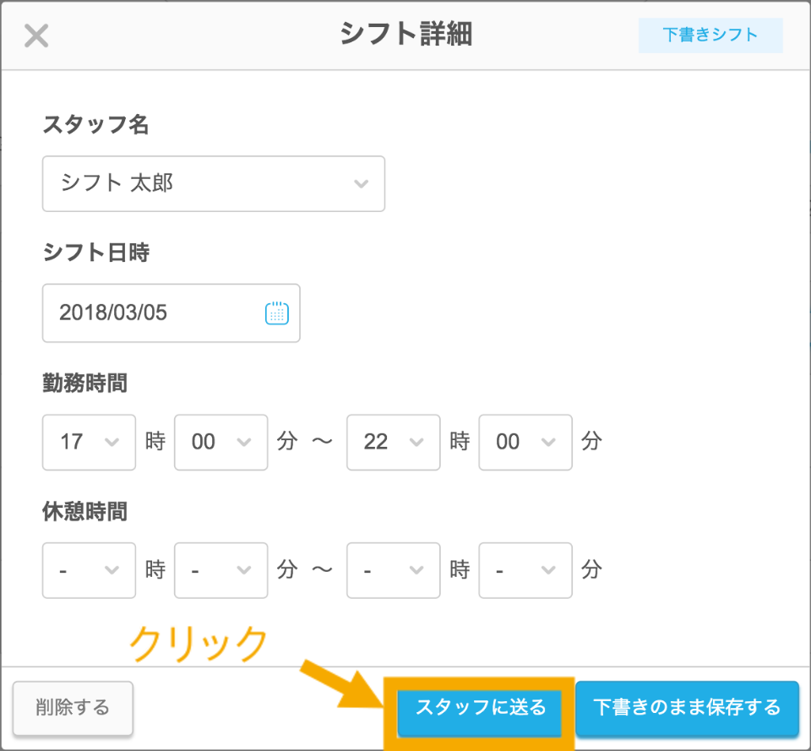The height and width of the screenshot is (751, 811).
Task: Click the スタッフに送る button
Action: click(480, 707)
